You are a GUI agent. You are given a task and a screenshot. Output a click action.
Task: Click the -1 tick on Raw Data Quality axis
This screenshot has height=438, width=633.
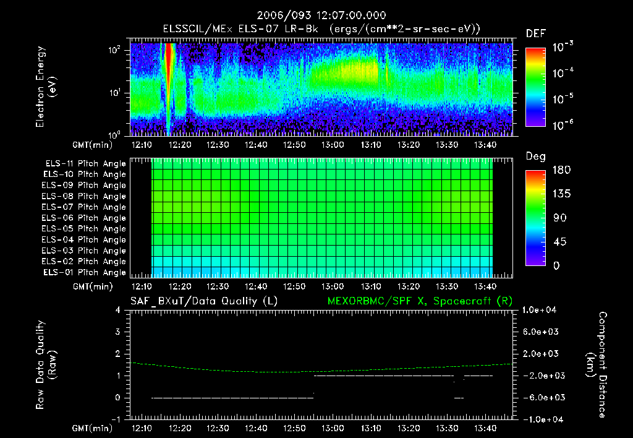coord(116,419)
